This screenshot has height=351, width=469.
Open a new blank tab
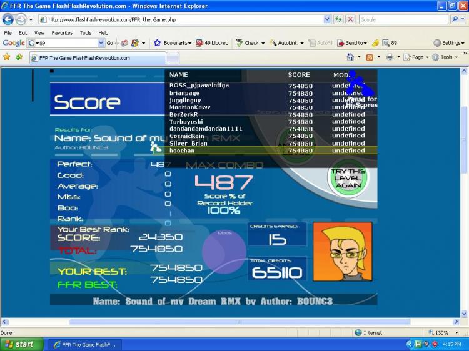coord(173,58)
